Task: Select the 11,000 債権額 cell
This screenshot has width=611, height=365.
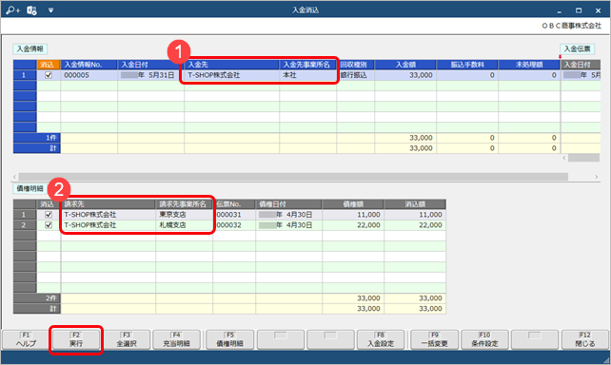Action: pyautogui.click(x=353, y=215)
